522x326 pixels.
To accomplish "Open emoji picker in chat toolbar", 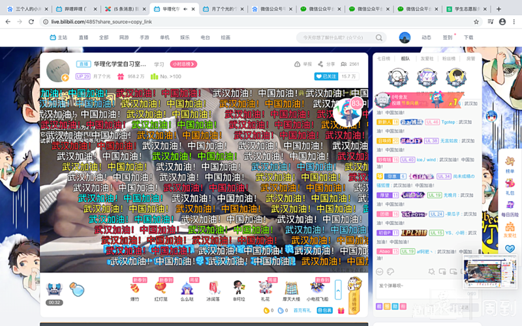I will [x=380, y=271].
